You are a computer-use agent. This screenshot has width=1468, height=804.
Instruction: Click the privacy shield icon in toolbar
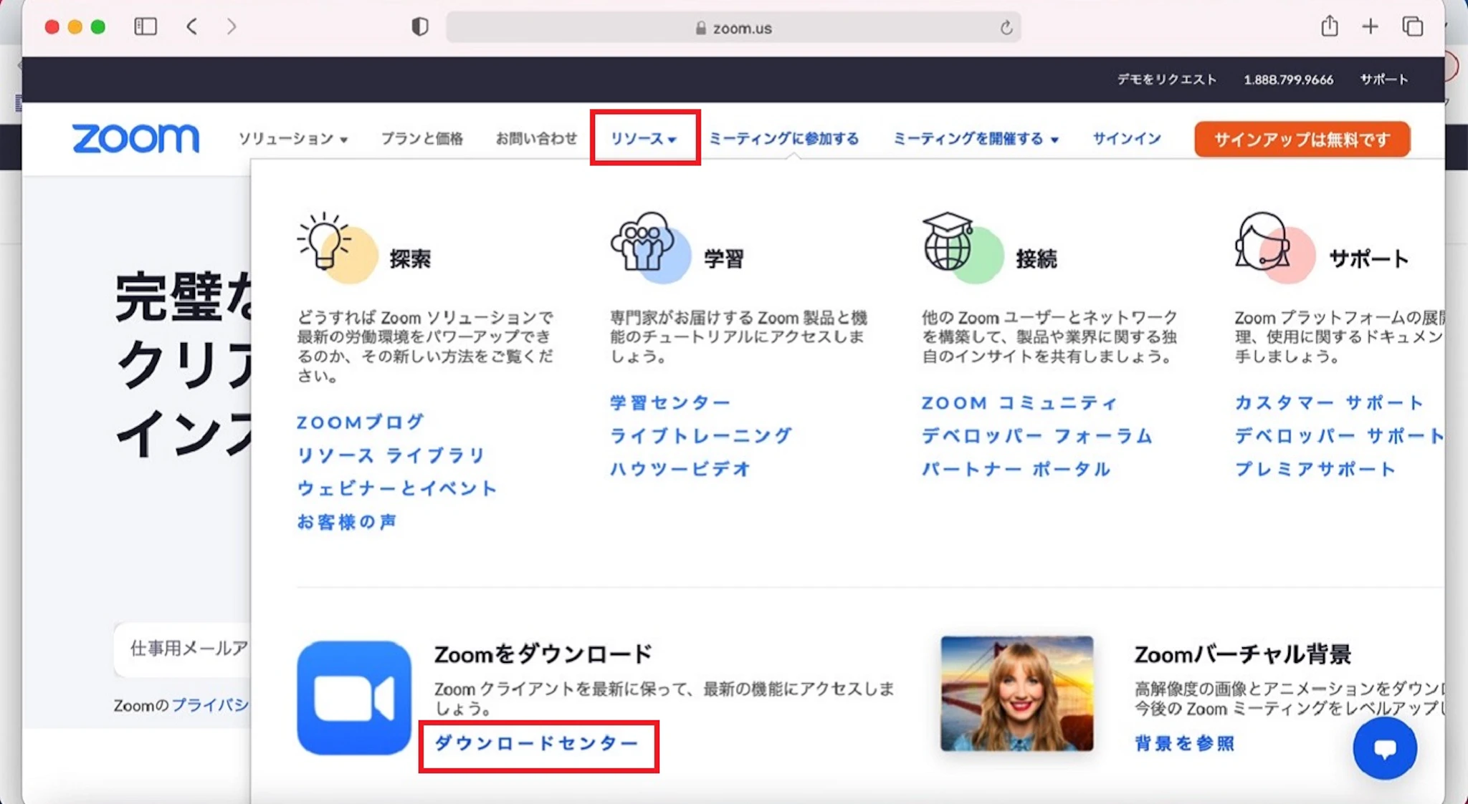point(419,27)
